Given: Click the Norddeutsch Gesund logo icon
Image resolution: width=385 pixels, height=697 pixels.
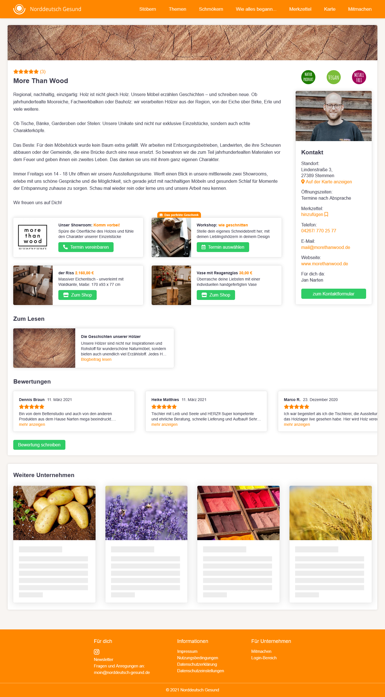Looking at the screenshot, I should (x=19, y=9).
